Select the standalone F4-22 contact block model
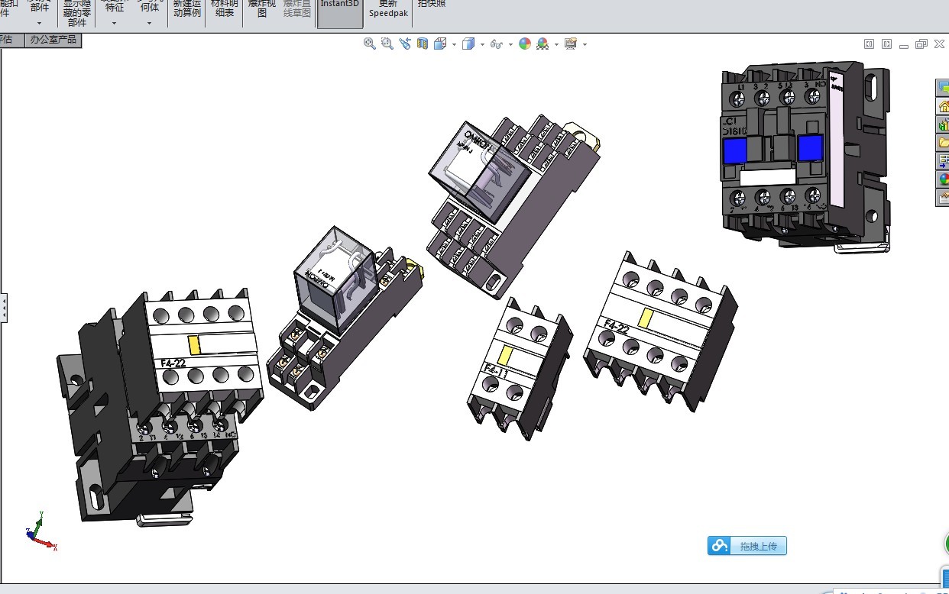This screenshot has height=594, width=949. click(660, 330)
